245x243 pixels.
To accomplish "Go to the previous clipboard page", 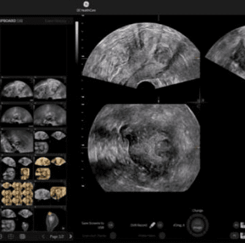I will tap(43, 237).
